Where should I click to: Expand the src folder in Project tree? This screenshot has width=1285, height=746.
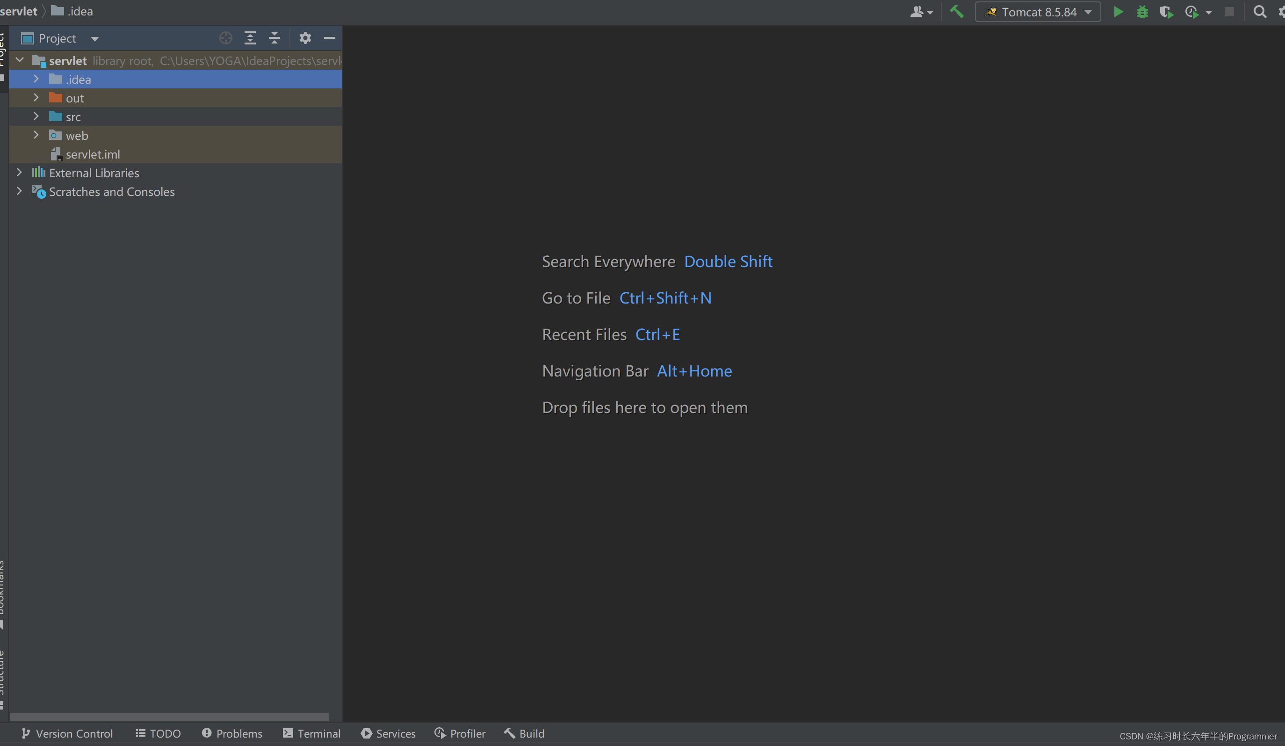(36, 116)
